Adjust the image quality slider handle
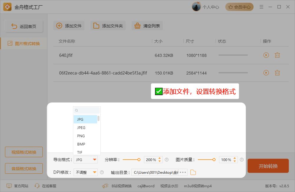 point(214,160)
